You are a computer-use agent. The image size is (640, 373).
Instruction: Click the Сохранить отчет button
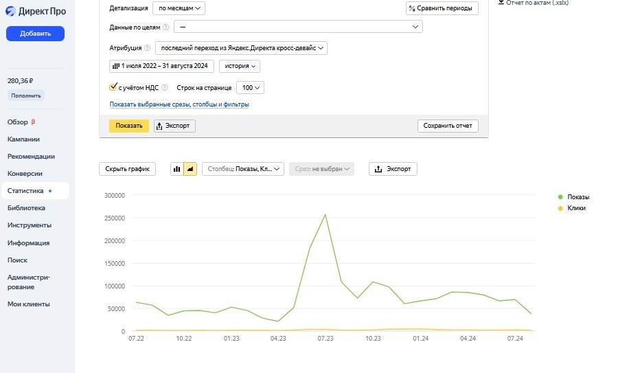(x=448, y=126)
